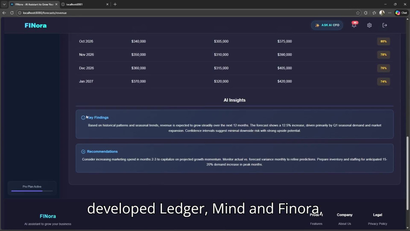Click the FINora logo in the header
Image resolution: width=410 pixels, height=231 pixels.
[36, 25]
